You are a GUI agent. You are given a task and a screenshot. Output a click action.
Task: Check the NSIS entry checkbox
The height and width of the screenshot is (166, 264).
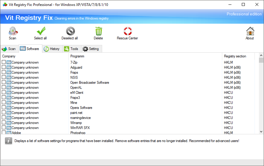click(4, 77)
